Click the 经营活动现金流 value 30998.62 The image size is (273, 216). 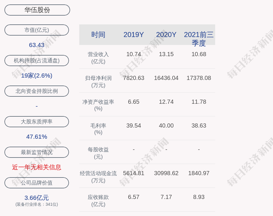pos(166,173)
